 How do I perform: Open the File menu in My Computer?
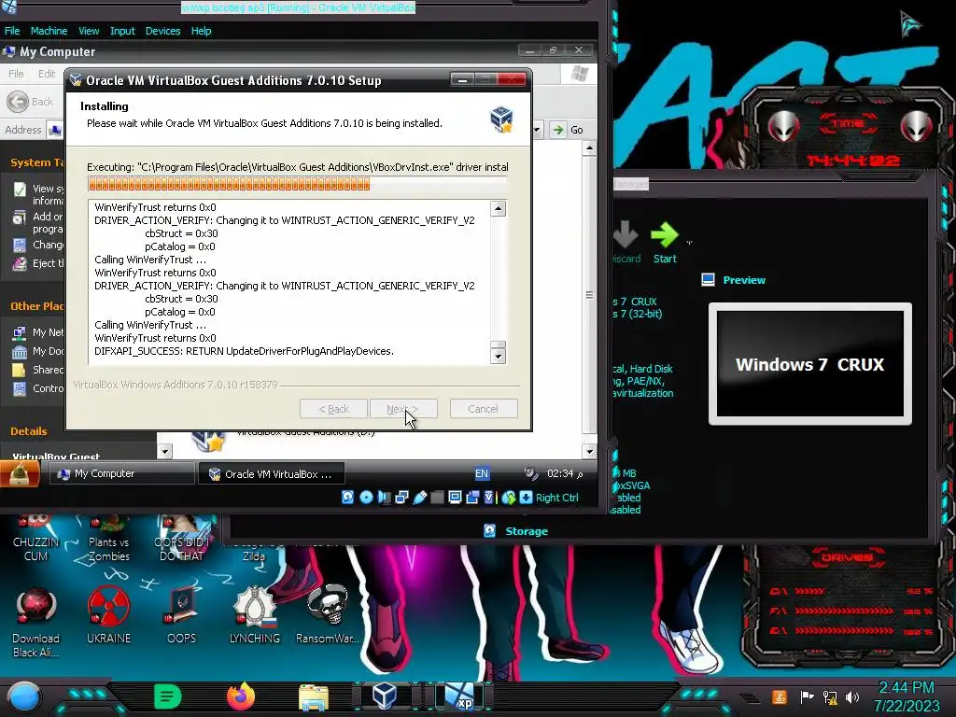(x=16, y=74)
